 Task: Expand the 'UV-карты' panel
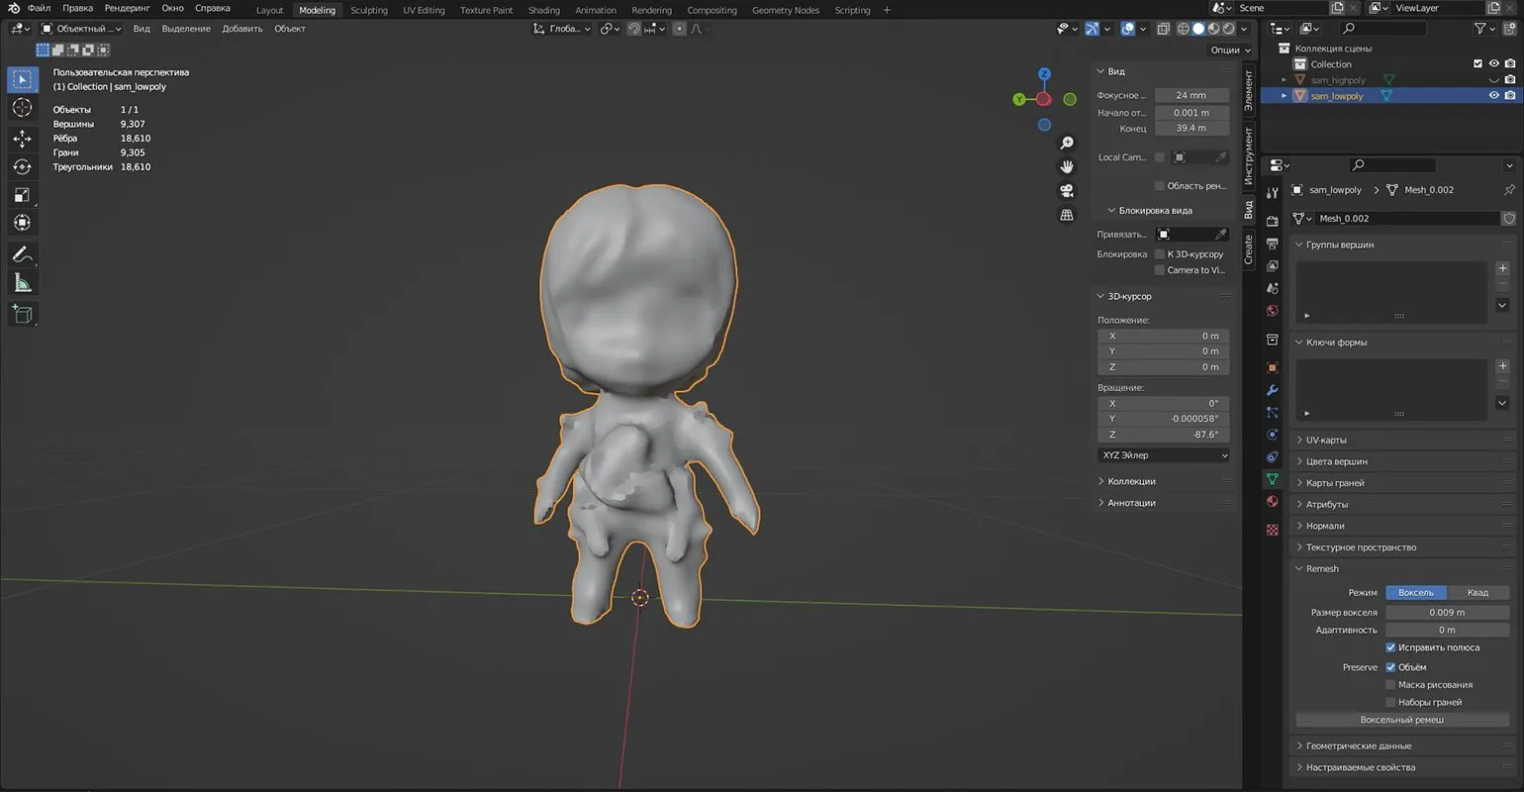tap(1326, 440)
